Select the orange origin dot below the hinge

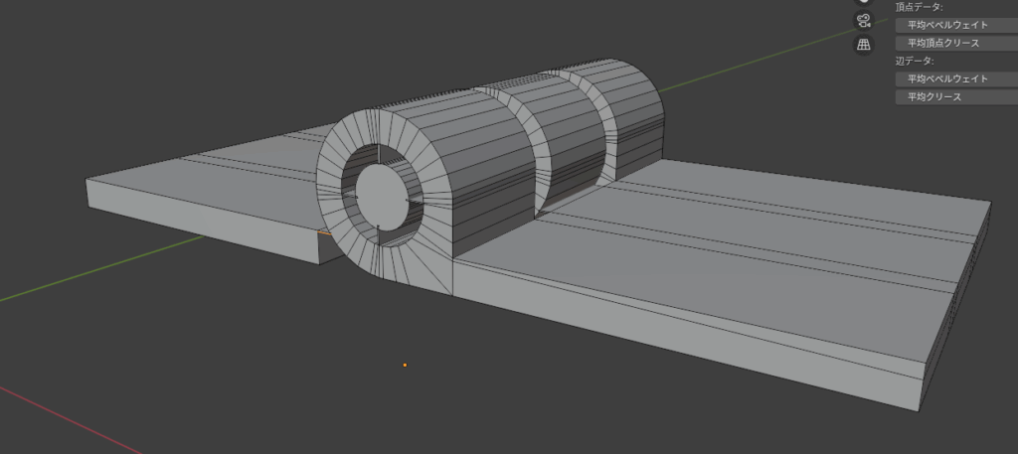point(406,366)
